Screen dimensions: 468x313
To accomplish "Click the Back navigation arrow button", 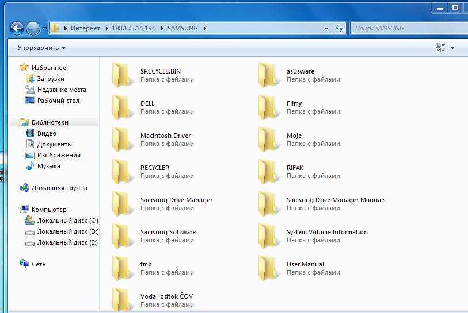I will 17,28.
